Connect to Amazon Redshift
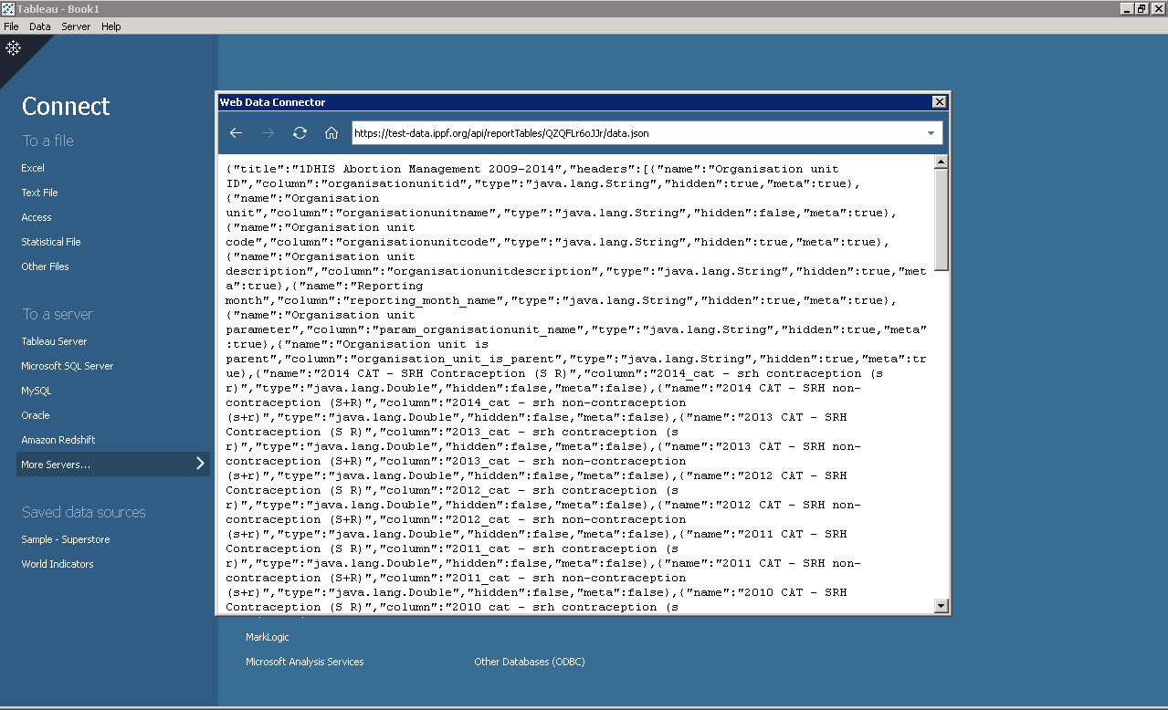Screen dimensions: 1168x710 (x=58, y=440)
